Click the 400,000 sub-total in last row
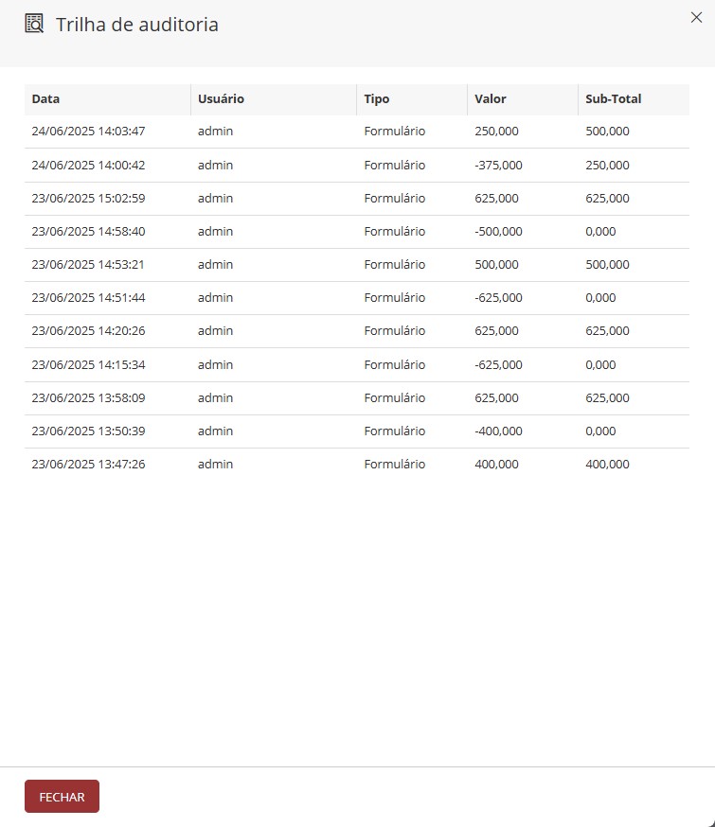The image size is (715, 827). 607,465
